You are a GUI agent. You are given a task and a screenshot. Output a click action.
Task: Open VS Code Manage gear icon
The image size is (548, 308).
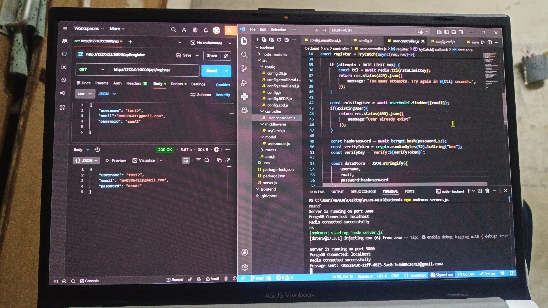245,267
